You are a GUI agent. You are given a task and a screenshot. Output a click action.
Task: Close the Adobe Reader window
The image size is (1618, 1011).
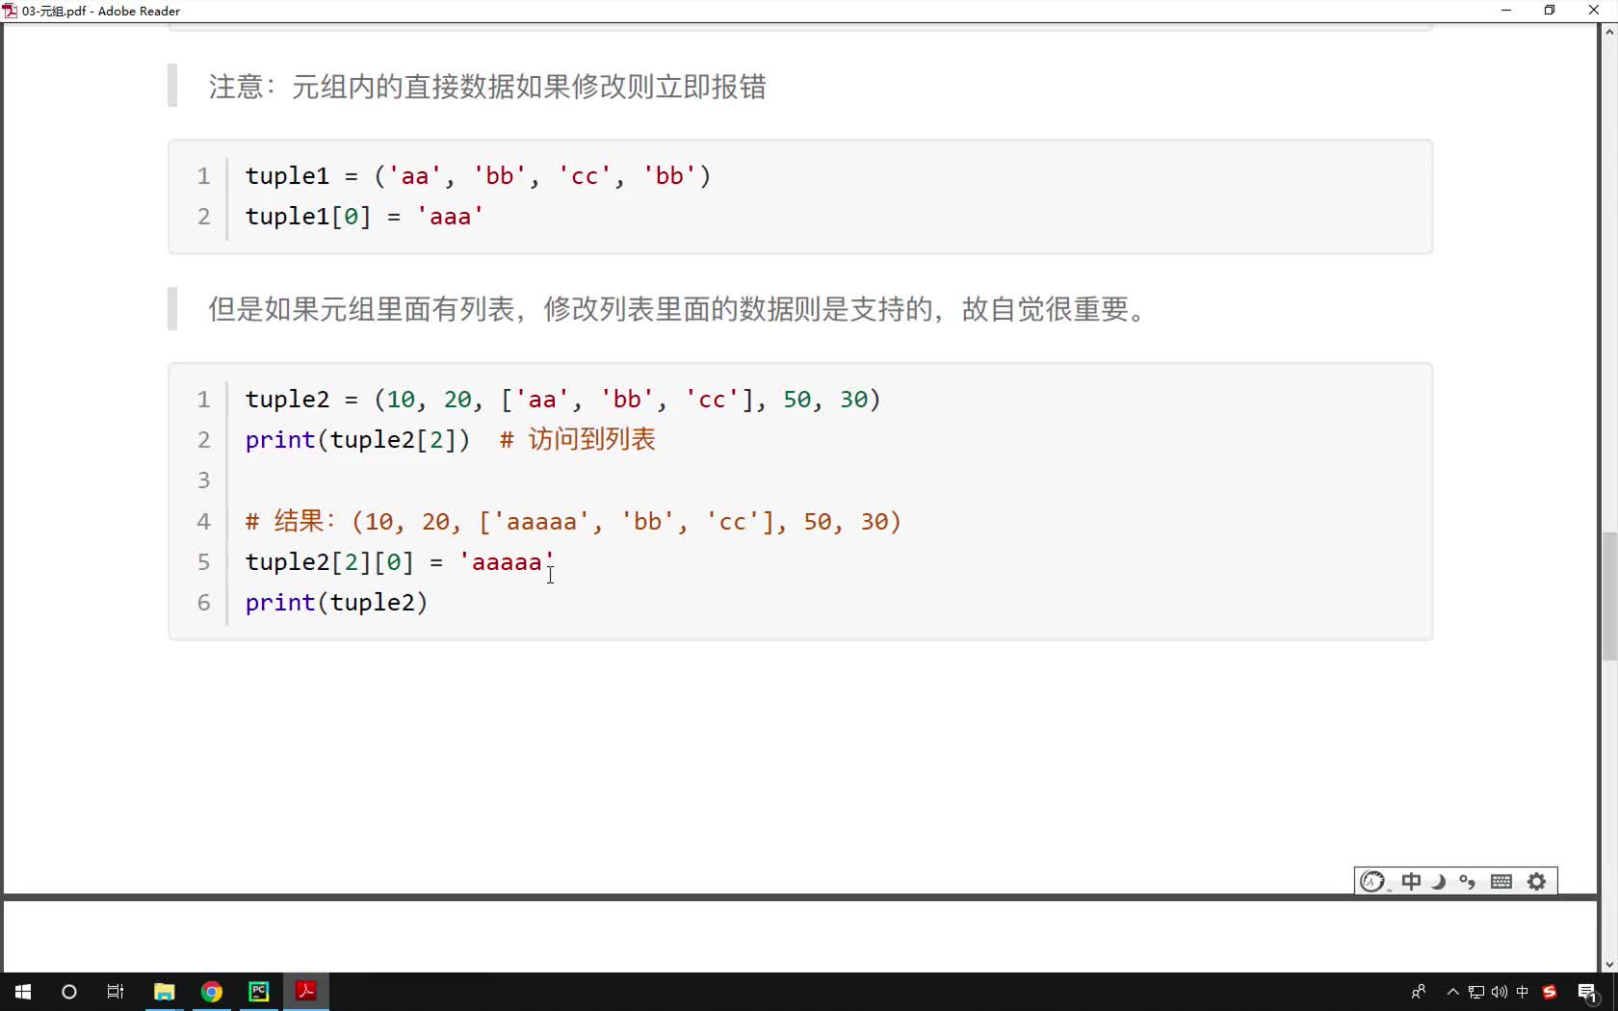[1594, 11]
